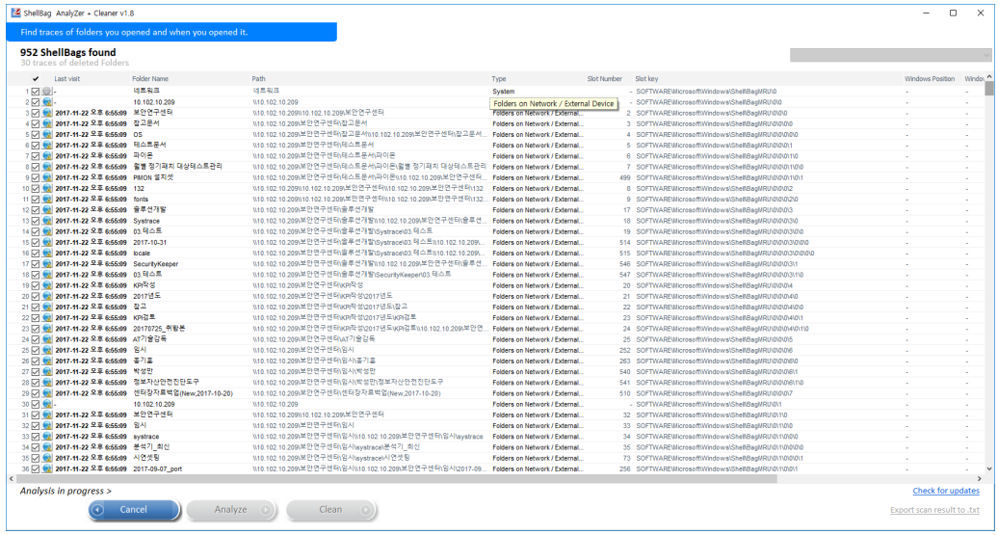Click the network icon for the OS folder row
This screenshot has width=998, height=535.
pyautogui.click(x=46, y=134)
